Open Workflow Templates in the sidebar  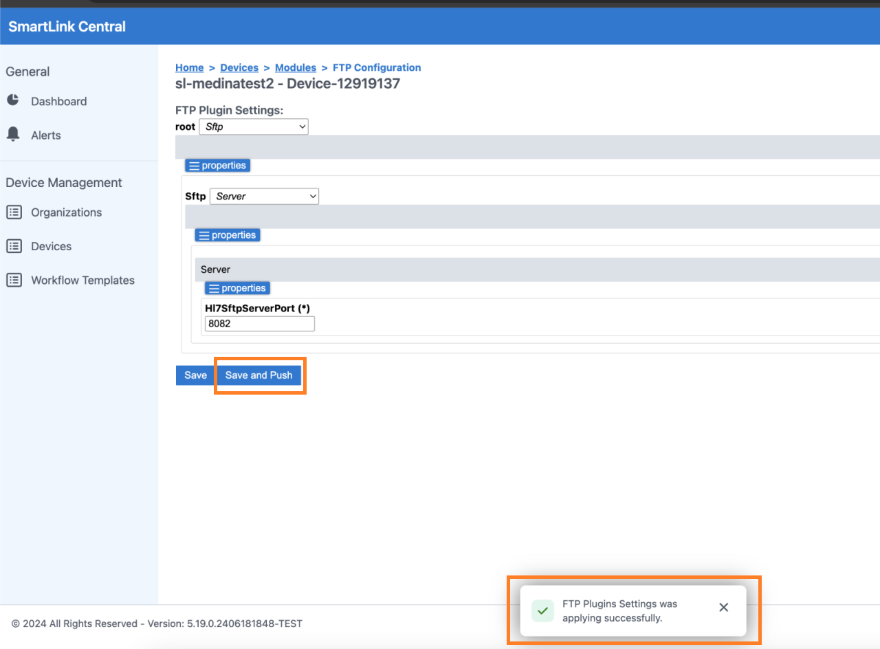82,280
